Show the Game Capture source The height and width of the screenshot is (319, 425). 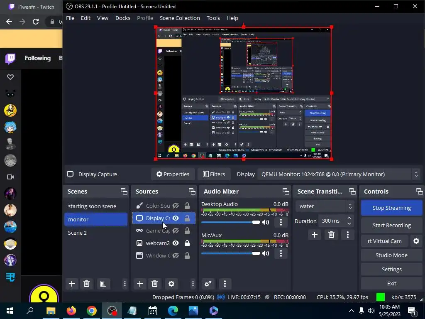pos(176,231)
